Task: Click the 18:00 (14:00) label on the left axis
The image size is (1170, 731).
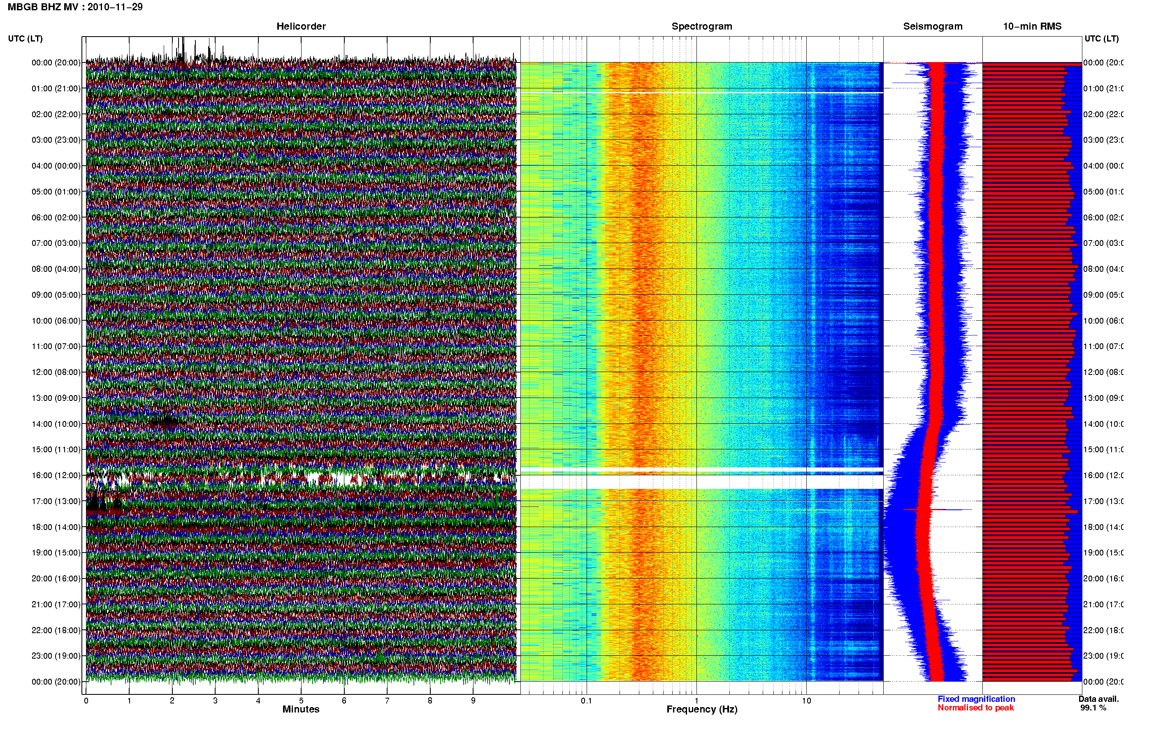Action: [56, 527]
